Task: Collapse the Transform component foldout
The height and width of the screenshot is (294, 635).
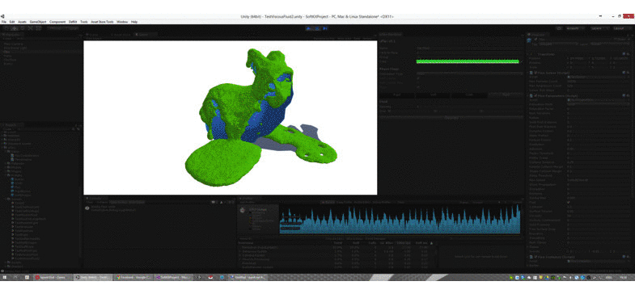Action: 528,54
